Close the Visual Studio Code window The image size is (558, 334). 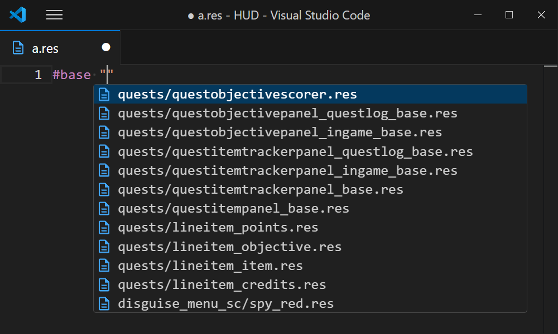(541, 15)
